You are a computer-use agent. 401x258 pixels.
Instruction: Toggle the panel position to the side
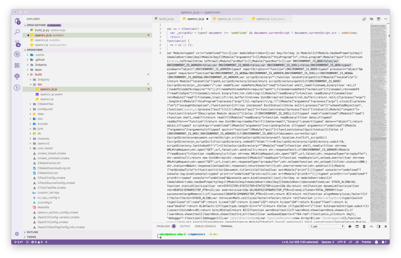point(377,226)
